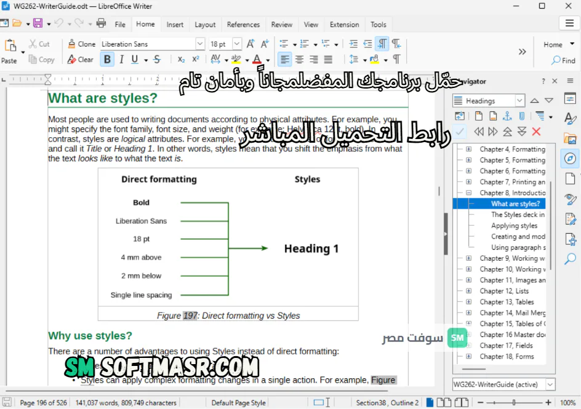Delete selected heading with red X
581x409 pixels.
point(536,132)
